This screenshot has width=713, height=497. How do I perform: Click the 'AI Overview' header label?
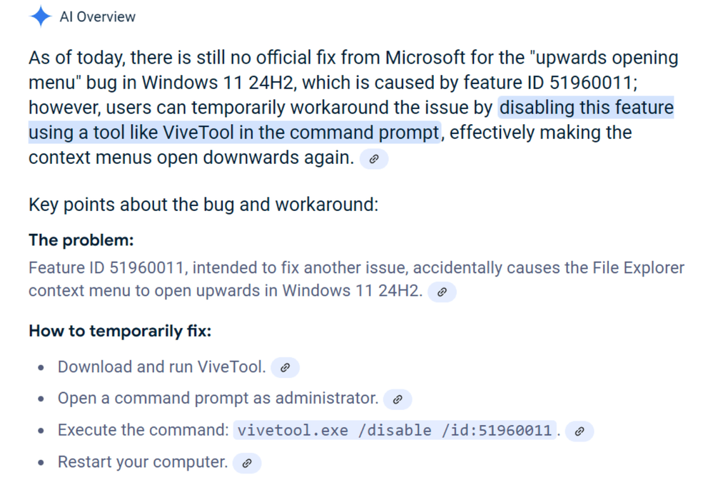click(x=98, y=16)
